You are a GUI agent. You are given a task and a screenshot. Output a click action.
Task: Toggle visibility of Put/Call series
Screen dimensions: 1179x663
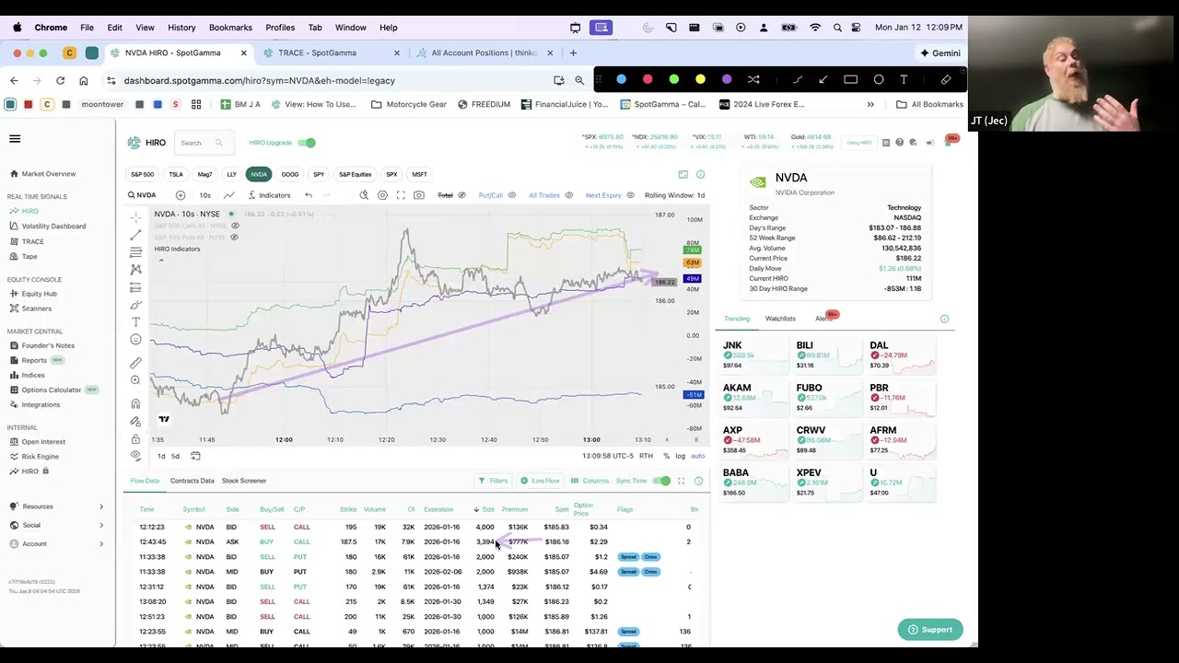[512, 195]
